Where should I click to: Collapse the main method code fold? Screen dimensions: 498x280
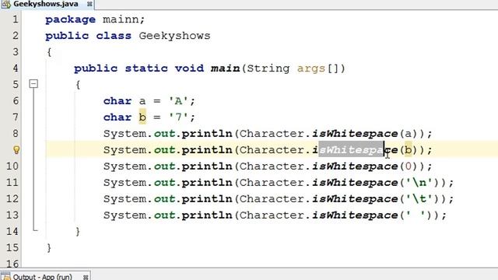[x=33, y=84]
